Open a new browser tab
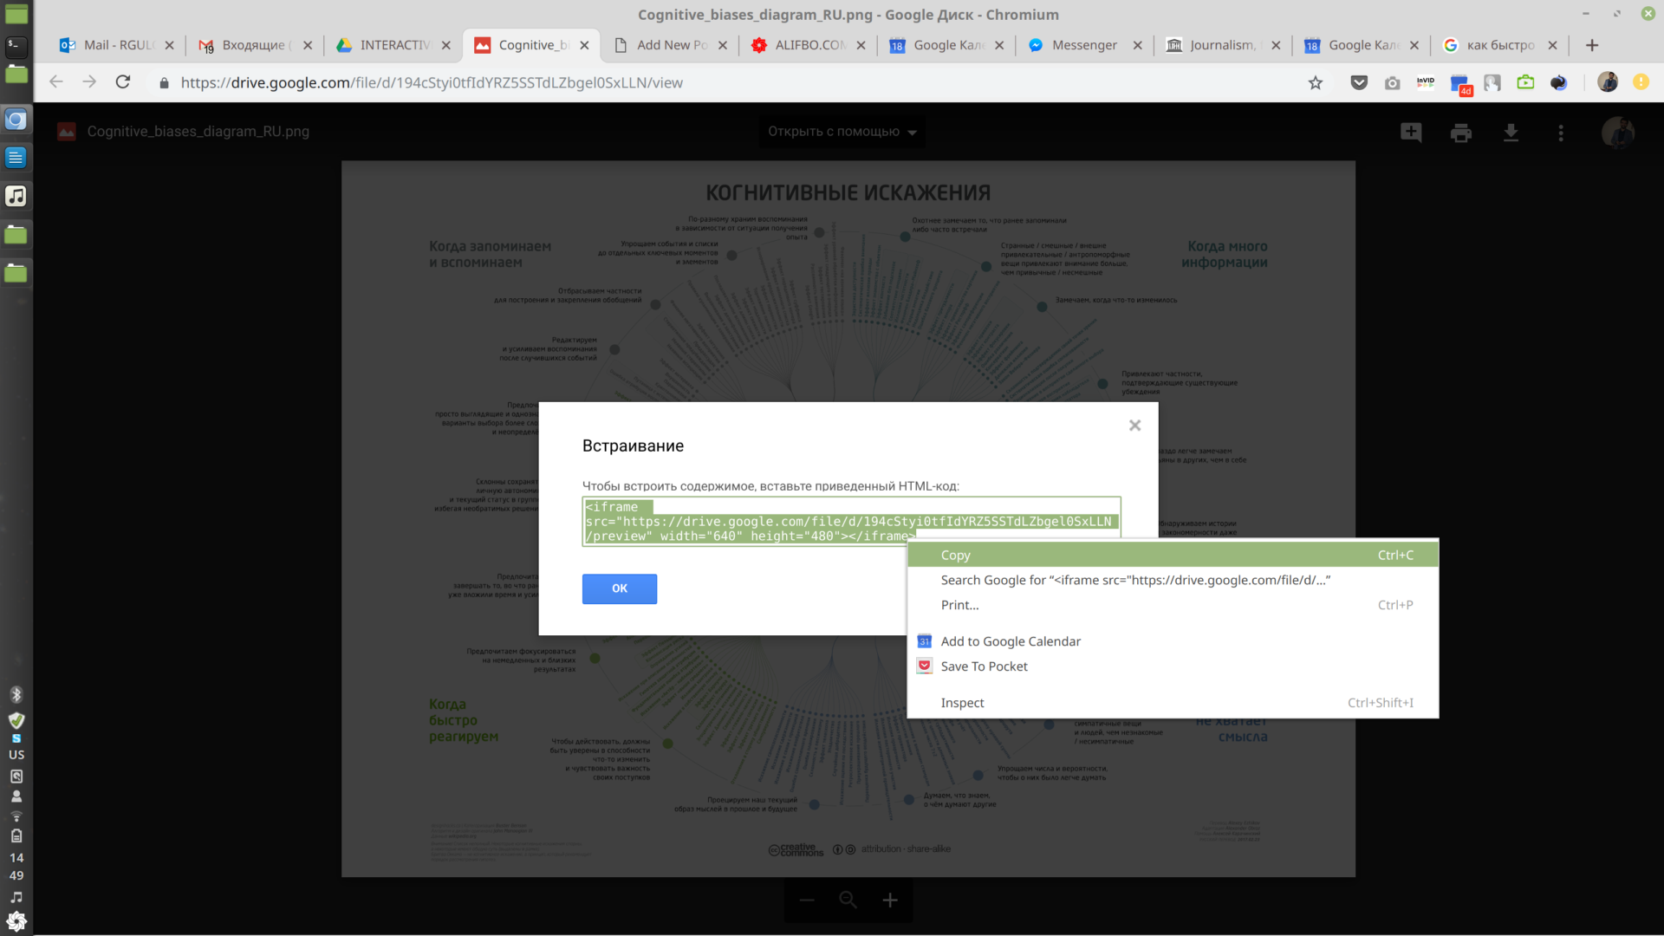Screen dimensions: 1664x936 [x=1591, y=45]
